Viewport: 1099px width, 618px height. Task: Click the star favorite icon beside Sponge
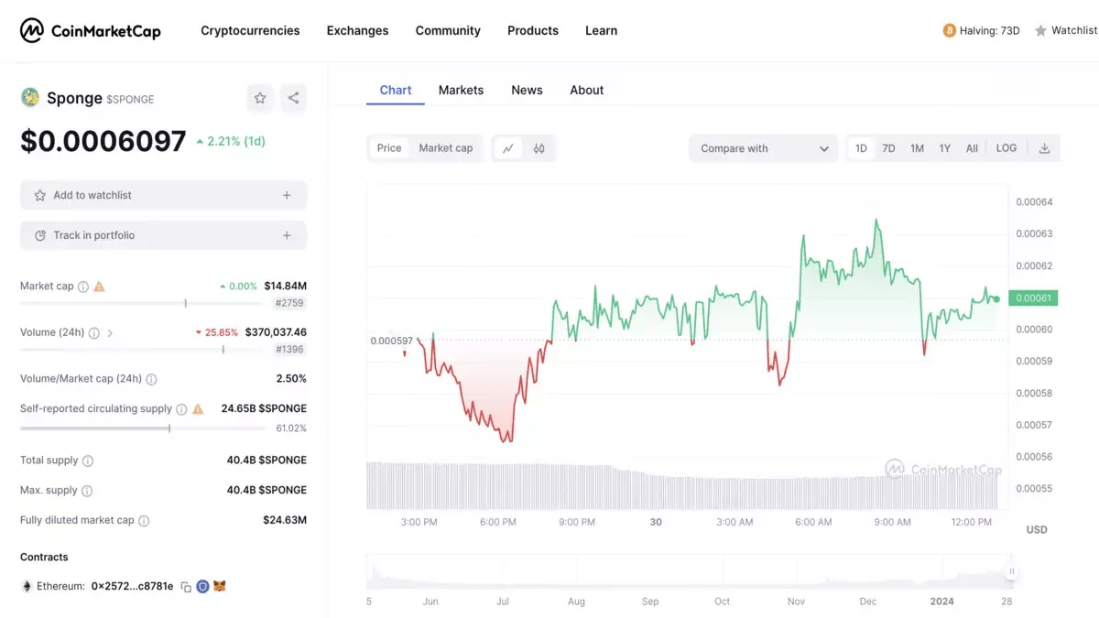[260, 98]
